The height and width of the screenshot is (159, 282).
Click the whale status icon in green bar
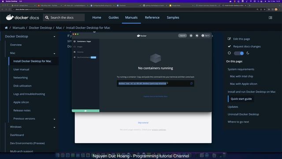[85, 111]
